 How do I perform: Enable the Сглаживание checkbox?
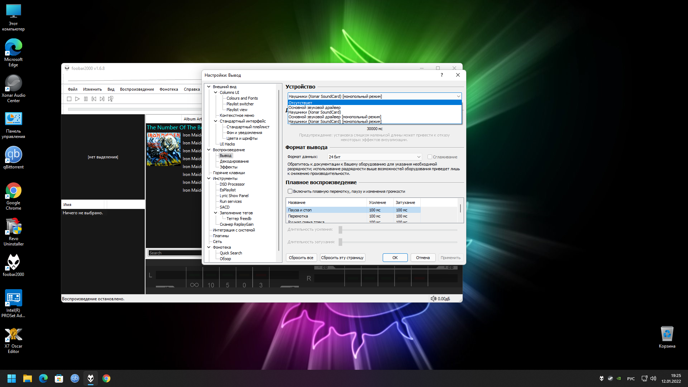coord(430,157)
